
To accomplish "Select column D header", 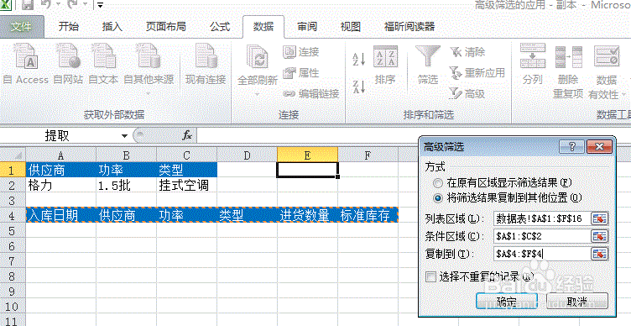I will (247, 155).
